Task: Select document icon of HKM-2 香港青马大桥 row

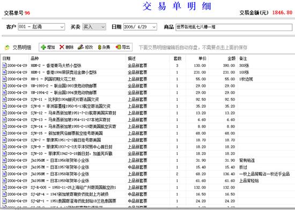Action: pos(4,65)
